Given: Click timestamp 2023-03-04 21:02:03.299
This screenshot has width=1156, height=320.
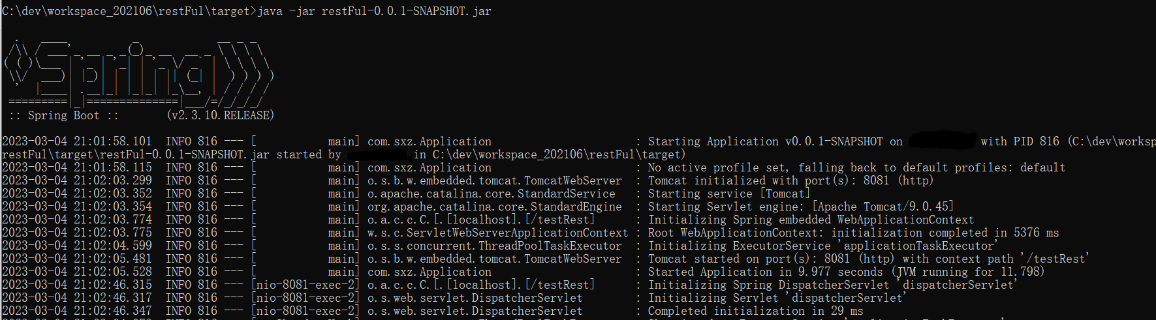Looking at the screenshot, I should click(77, 181).
